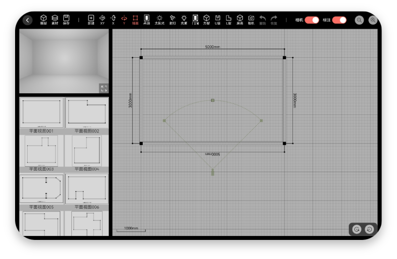Select the 太阳光 (sunlight) tool
This screenshot has height=259, width=397.
(159, 20)
